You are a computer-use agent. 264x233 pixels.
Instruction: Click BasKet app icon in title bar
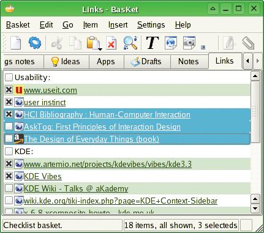pos(10,9)
